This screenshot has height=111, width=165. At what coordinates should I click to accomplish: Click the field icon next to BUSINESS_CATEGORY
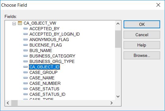click(x=25, y=56)
